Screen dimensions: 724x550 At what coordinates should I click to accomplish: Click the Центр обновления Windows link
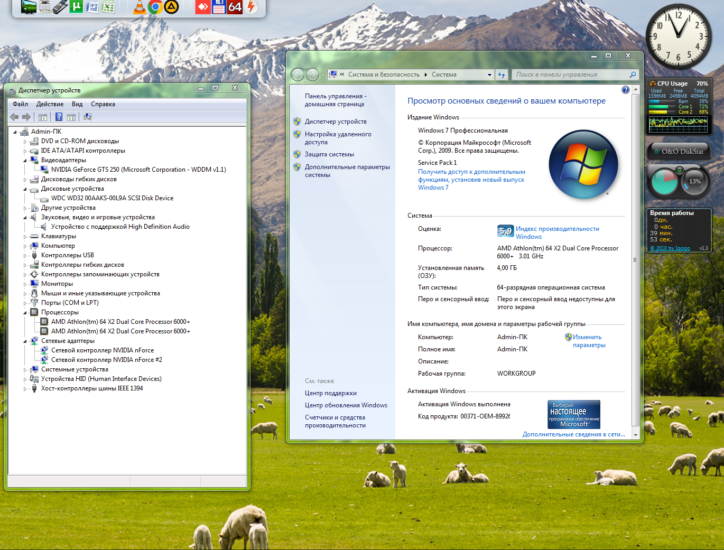pyautogui.click(x=346, y=405)
